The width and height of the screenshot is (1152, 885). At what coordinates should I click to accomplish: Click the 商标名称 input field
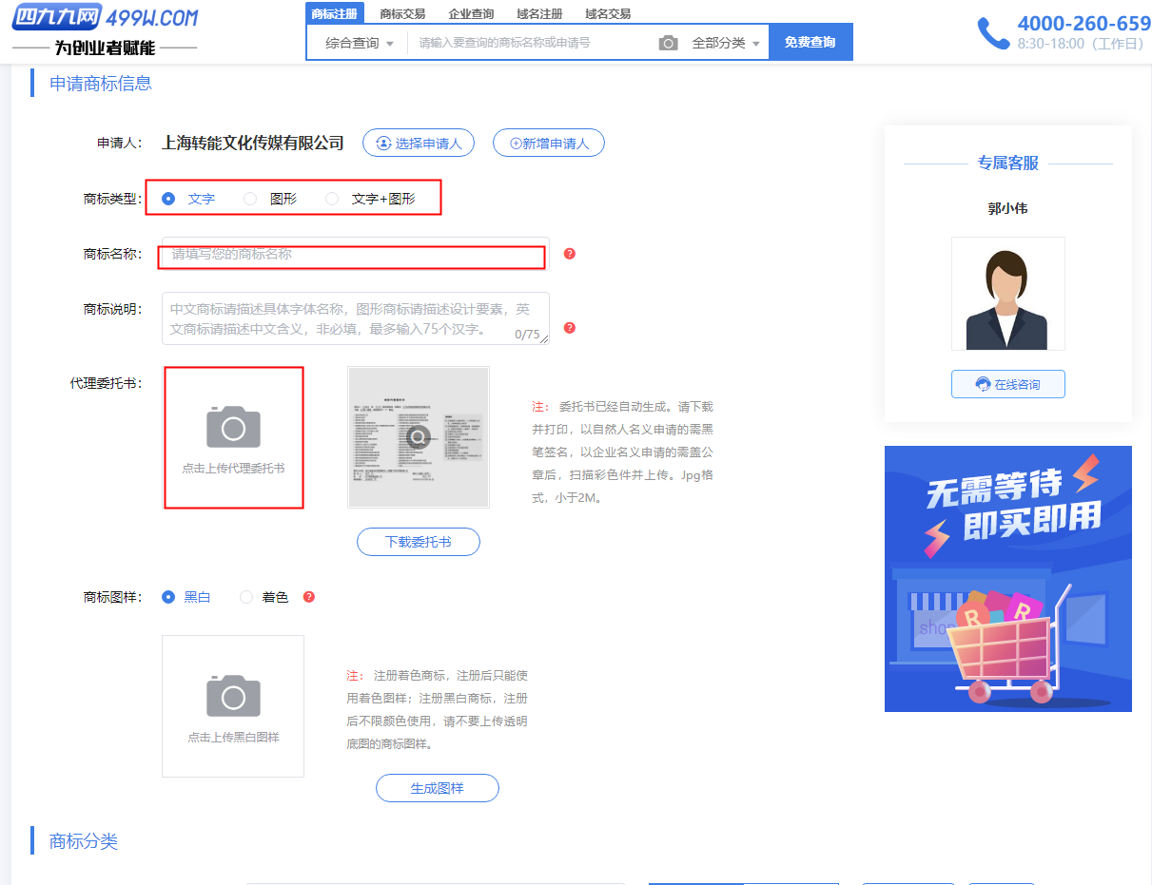pos(356,254)
